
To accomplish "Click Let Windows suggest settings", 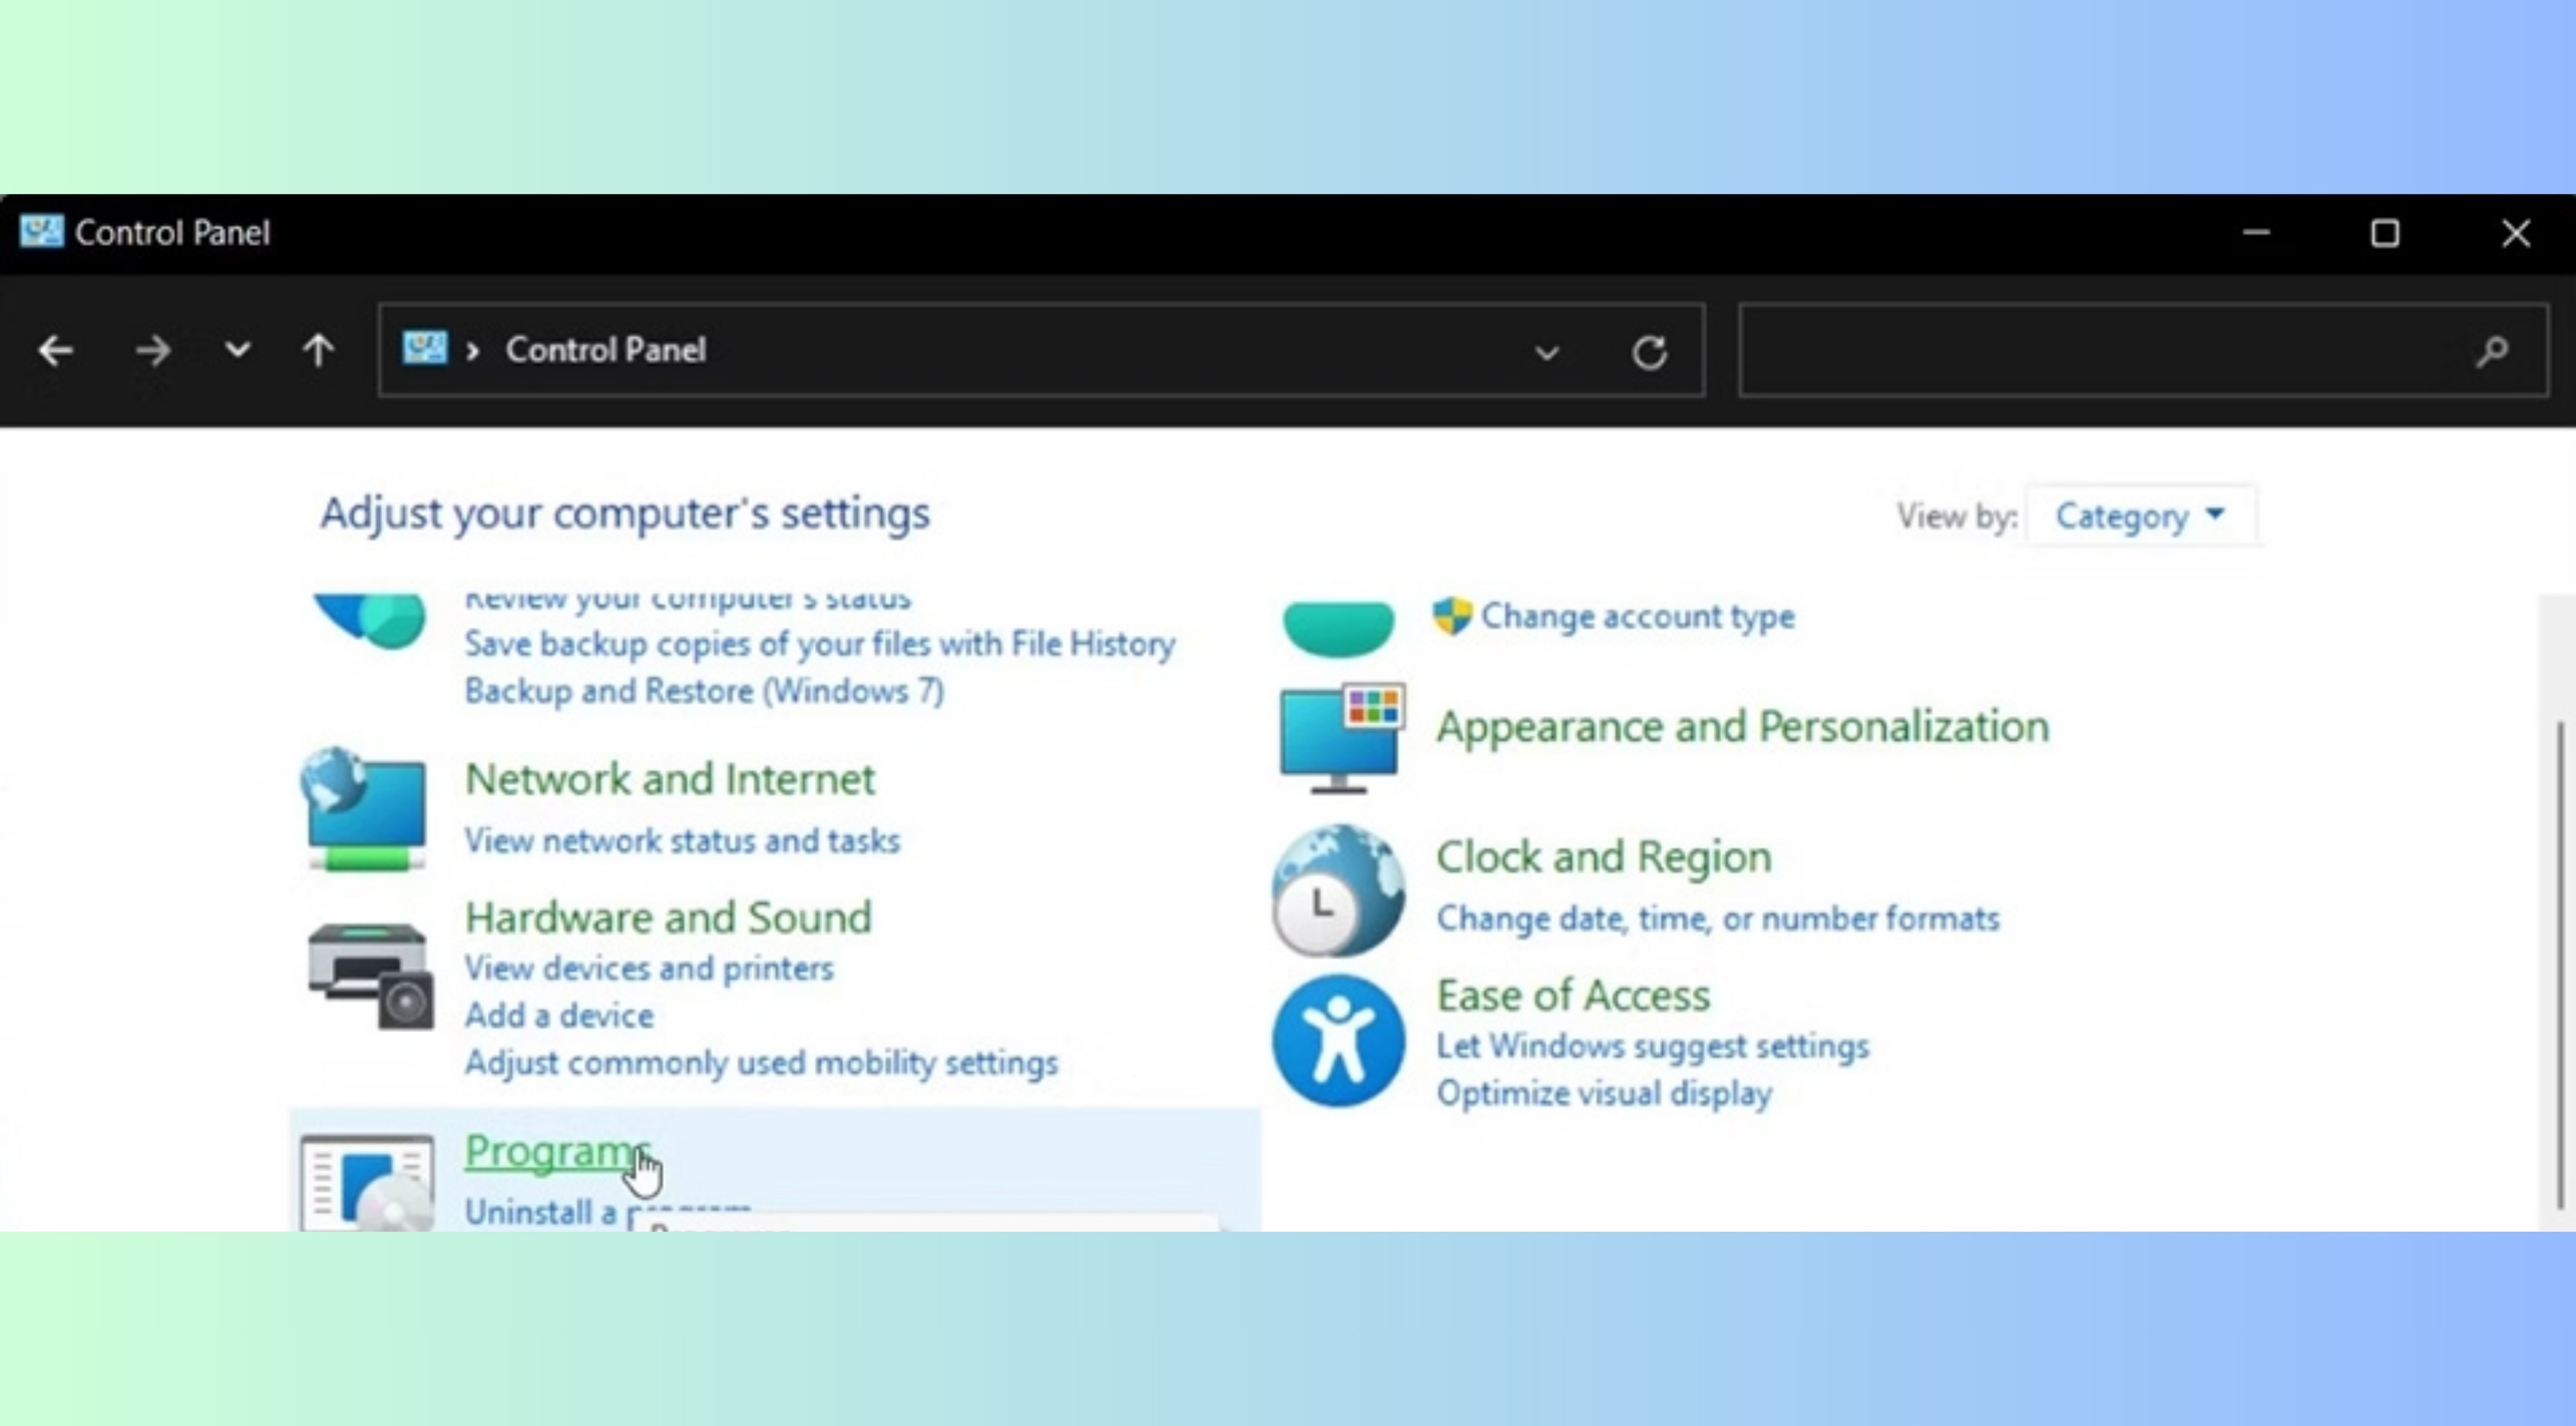I will [1652, 1046].
